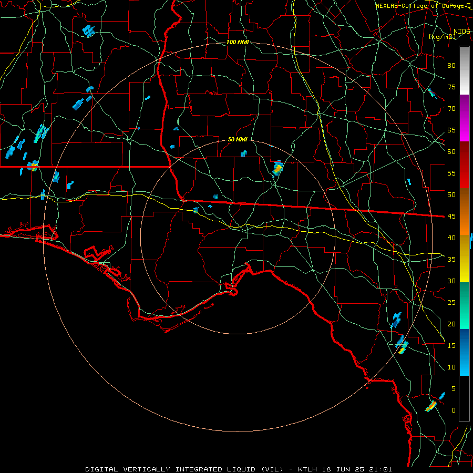Pick the orange-brown segment of the color bar
Viewport: 473px width, 473px height.
pyautogui.click(x=464, y=212)
